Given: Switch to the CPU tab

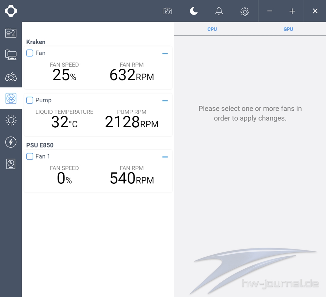Looking at the screenshot, I should pos(212,29).
